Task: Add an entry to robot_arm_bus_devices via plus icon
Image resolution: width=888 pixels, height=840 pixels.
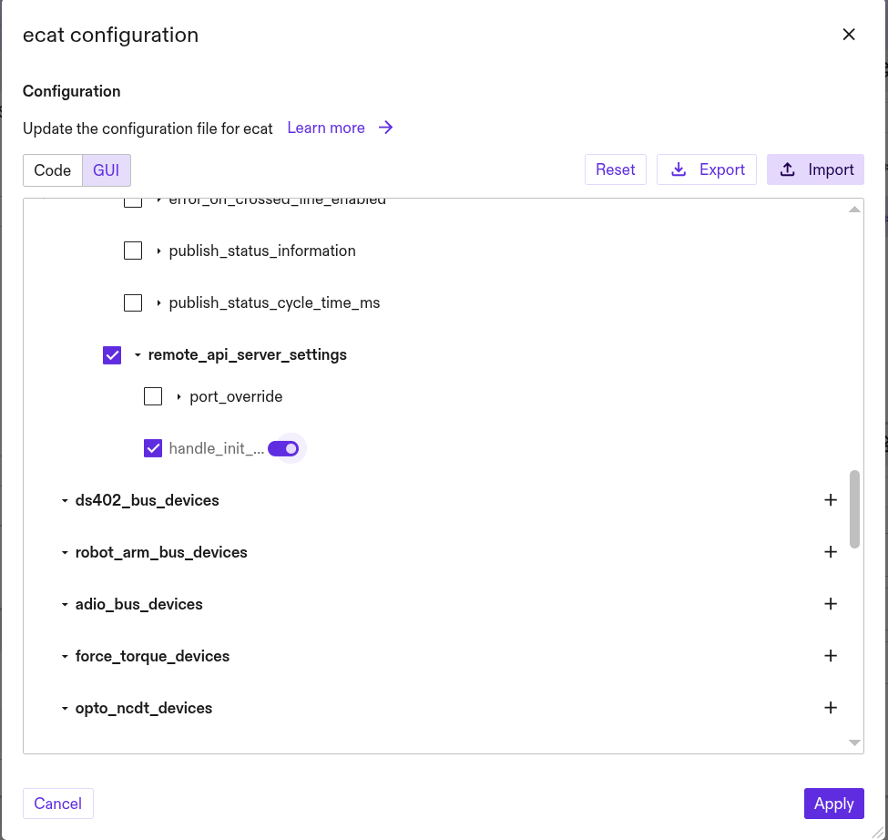Action: coord(831,551)
